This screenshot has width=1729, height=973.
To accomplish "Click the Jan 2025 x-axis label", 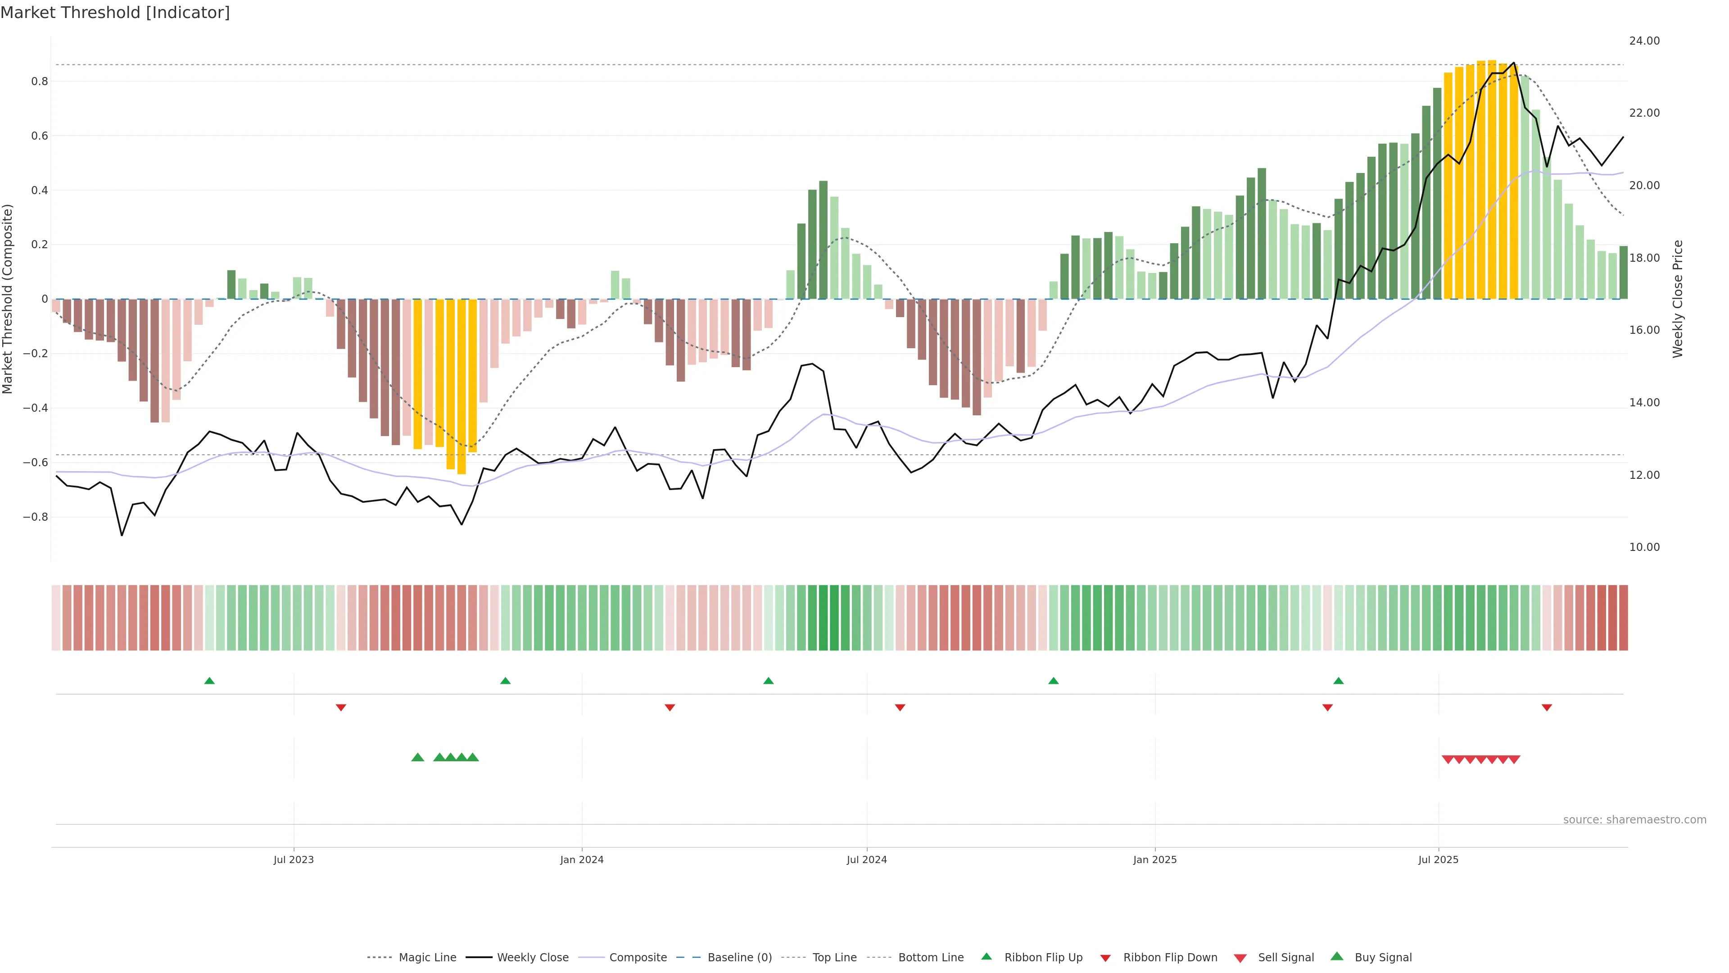I will (1154, 859).
